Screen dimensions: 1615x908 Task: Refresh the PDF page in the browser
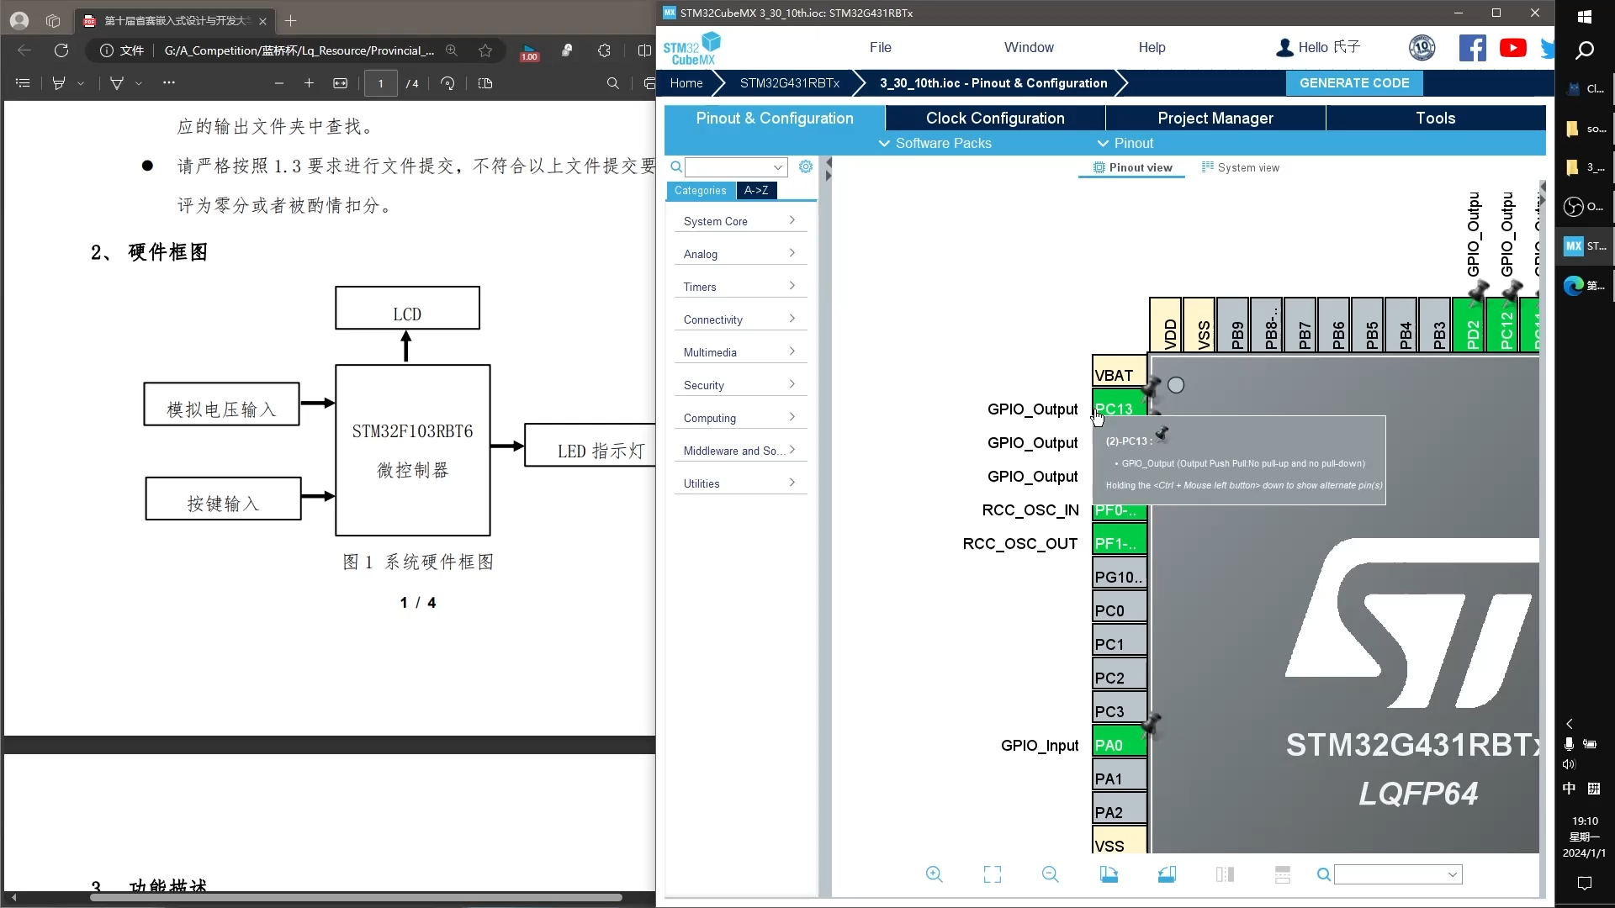[x=61, y=50]
